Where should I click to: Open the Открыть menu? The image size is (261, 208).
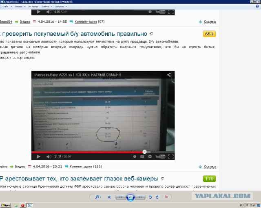[60, 6]
